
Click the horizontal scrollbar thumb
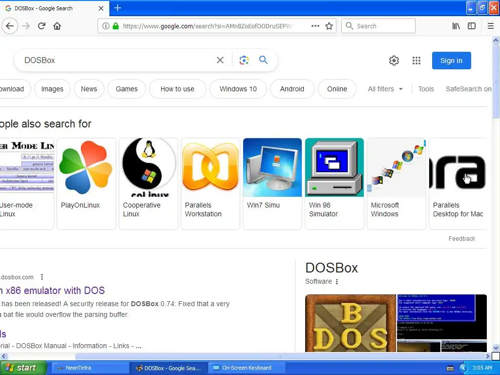pyautogui.click(x=279, y=356)
